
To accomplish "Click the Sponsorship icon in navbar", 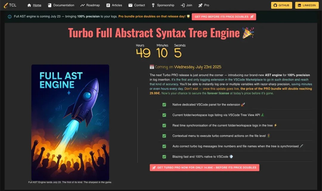I will 153,5.
